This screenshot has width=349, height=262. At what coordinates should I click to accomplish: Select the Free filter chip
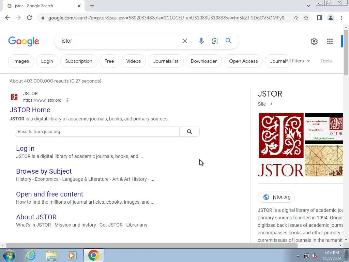(109, 61)
